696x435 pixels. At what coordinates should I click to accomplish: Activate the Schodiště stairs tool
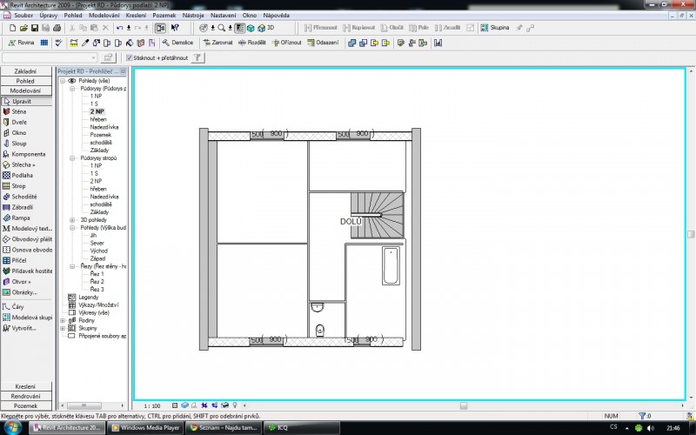(23, 197)
